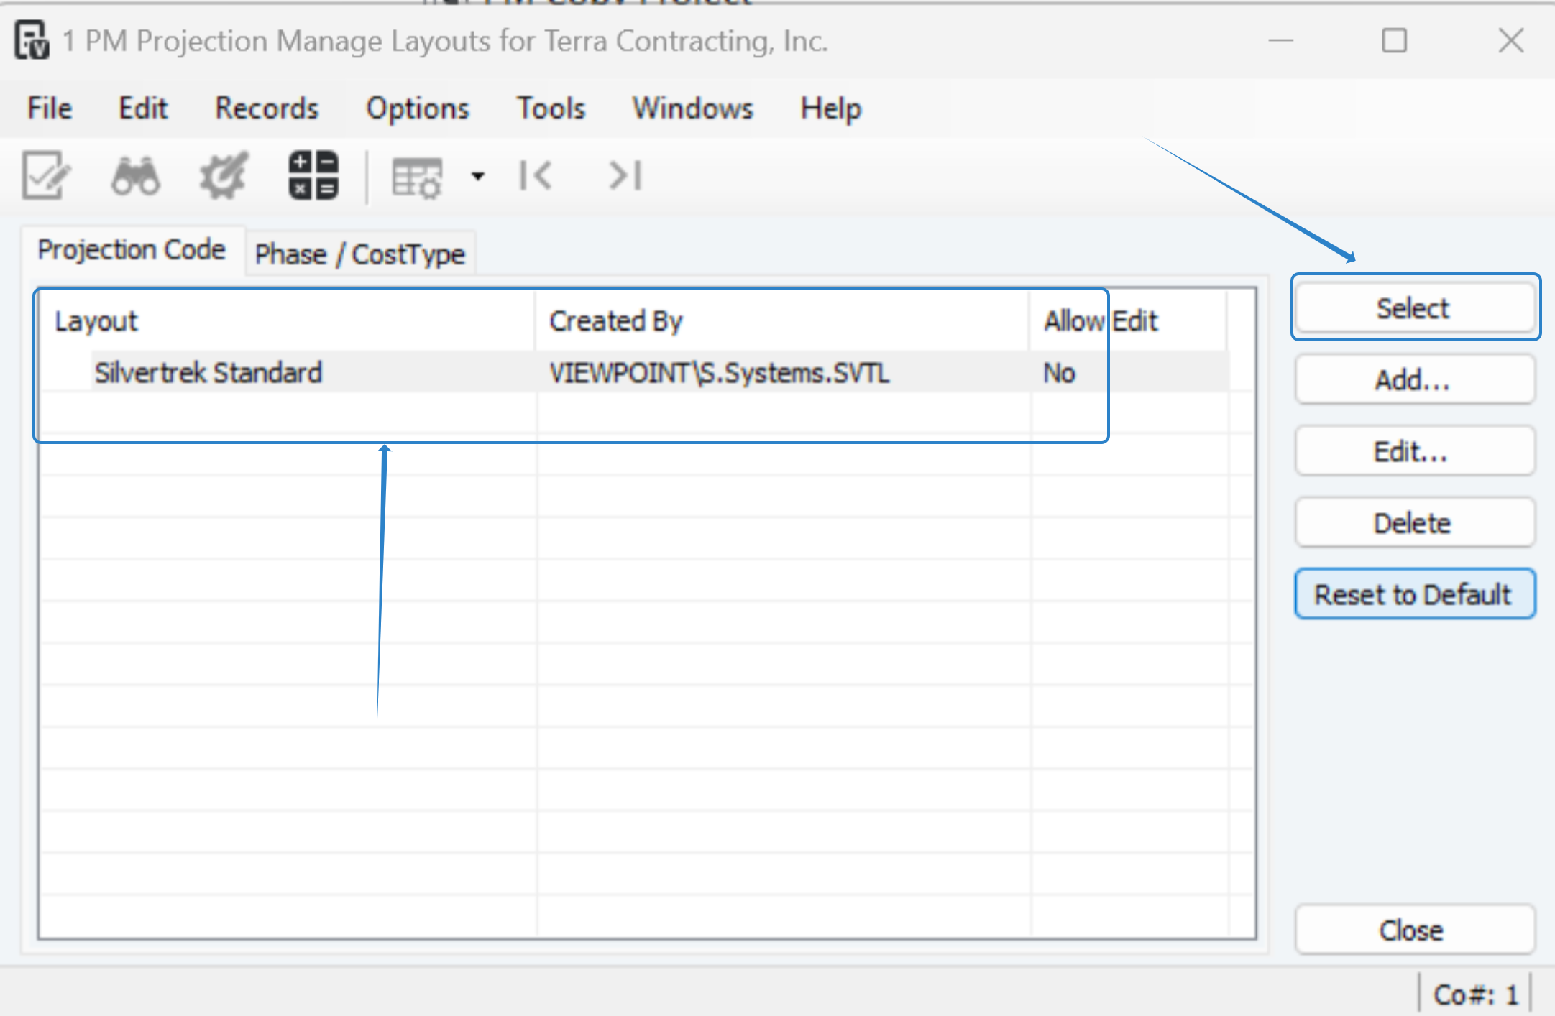Click the Reset to Default button
Viewport: 1555px width, 1016px height.
(1413, 594)
